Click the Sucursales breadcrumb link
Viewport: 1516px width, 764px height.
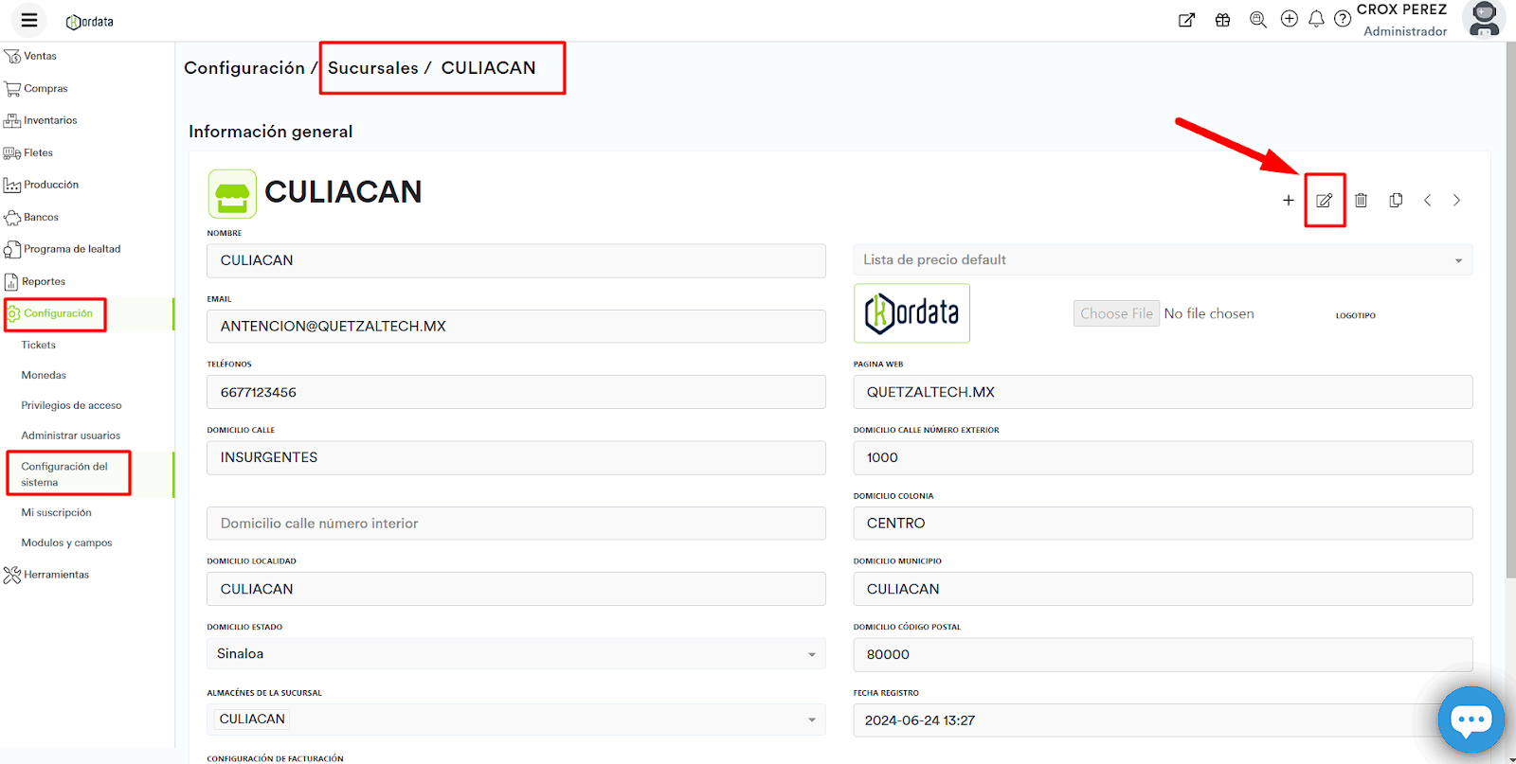click(372, 68)
